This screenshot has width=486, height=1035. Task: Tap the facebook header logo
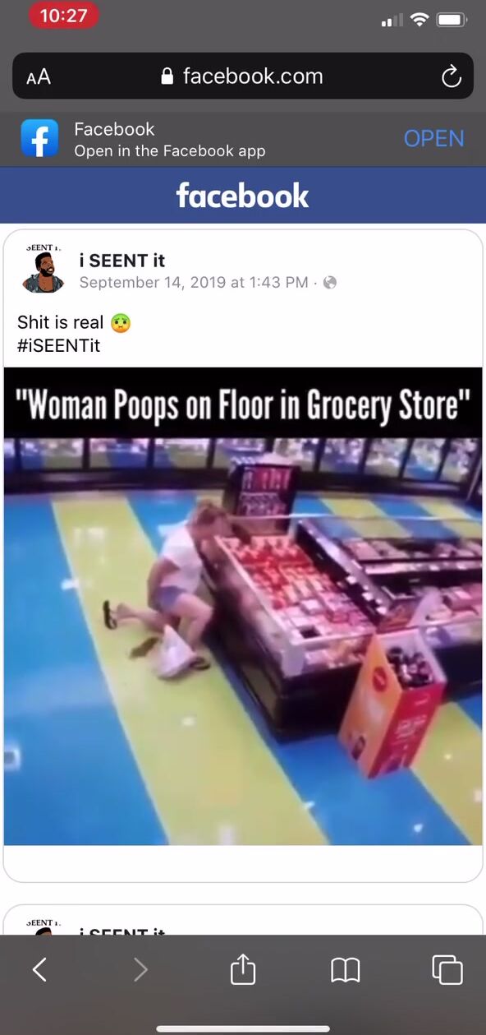click(x=243, y=196)
